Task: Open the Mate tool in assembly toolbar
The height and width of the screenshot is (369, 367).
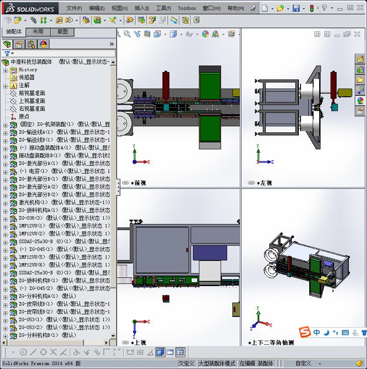Action: pyautogui.click(x=34, y=20)
